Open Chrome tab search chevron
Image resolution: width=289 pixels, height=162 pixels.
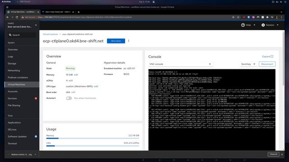[x=281, y=12]
